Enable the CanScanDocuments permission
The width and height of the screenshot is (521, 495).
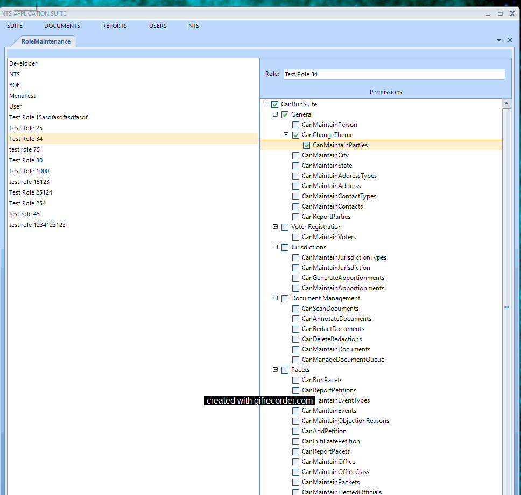(x=295, y=309)
